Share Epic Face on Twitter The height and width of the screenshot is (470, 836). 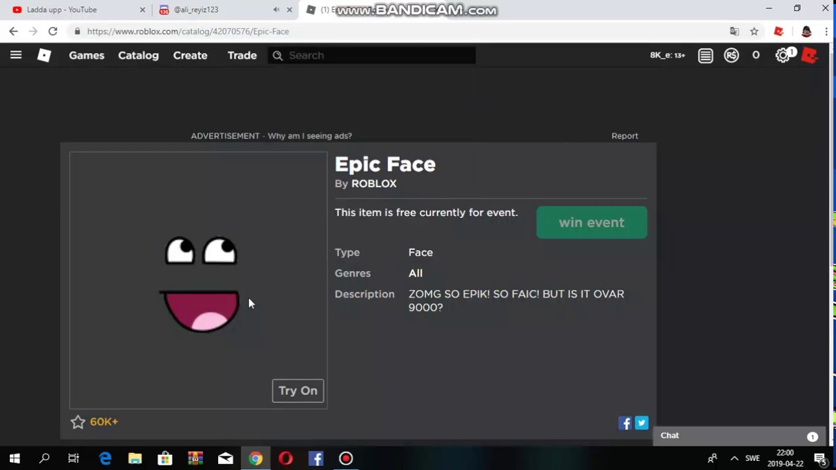[x=641, y=423]
